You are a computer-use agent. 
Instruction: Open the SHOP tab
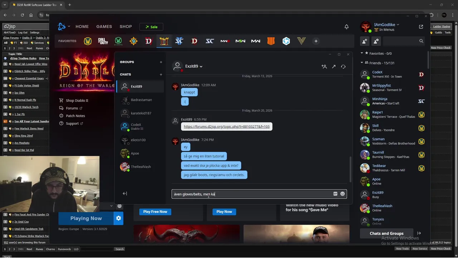click(x=126, y=27)
